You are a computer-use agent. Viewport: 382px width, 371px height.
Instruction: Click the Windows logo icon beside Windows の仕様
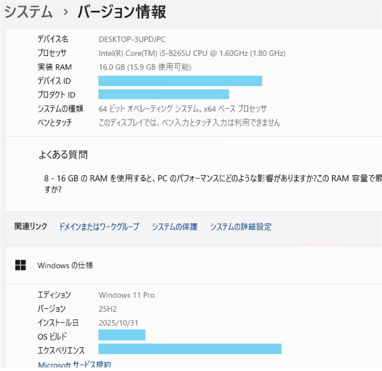[20, 264]
